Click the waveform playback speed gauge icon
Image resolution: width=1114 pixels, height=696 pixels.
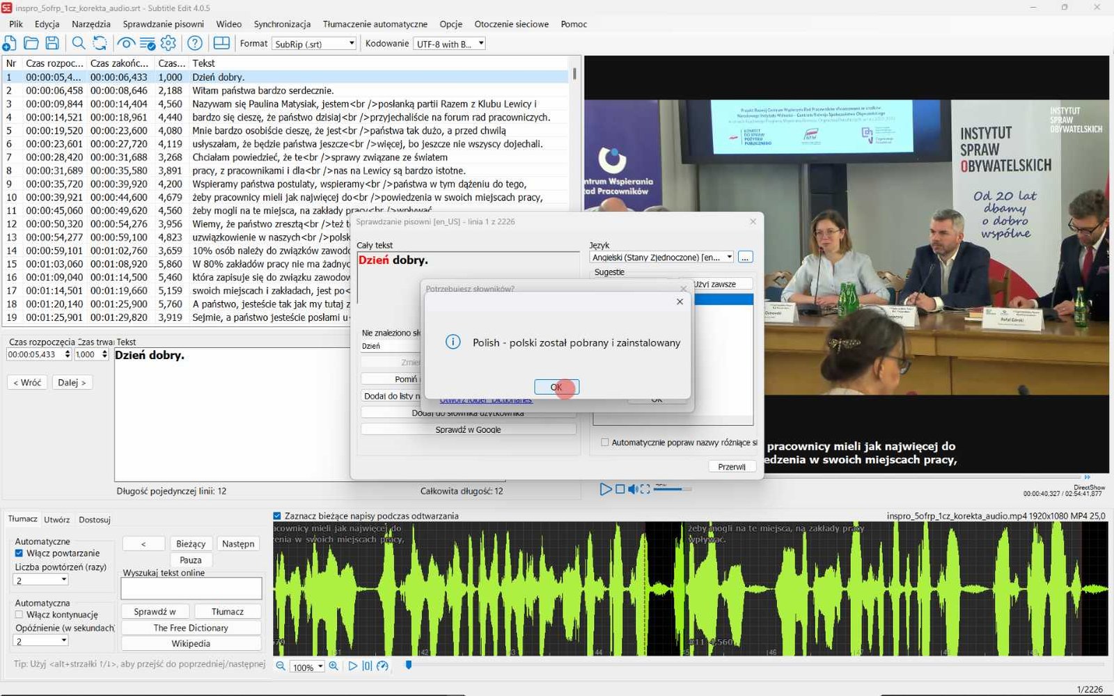[x=382, y=666]
